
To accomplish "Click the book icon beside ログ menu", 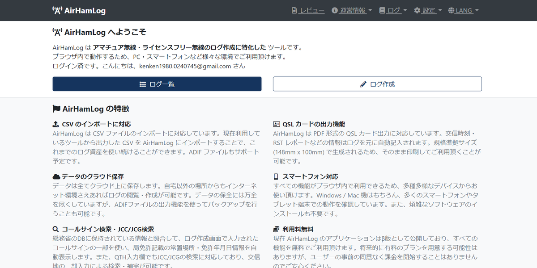I will tap(382, 10).
